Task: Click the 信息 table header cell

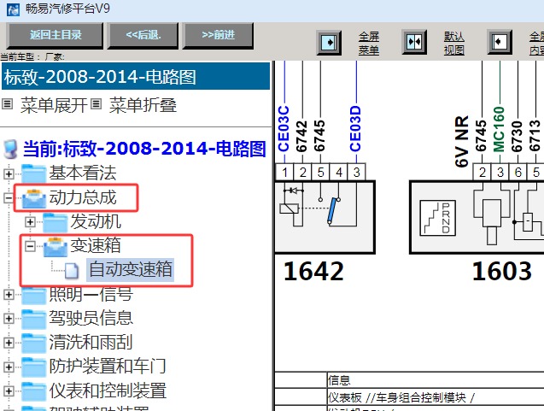Action: coord(436,380)
